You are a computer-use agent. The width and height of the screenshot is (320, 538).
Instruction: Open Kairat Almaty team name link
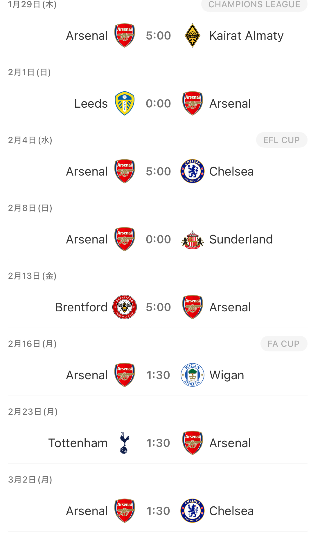point(246,36)
